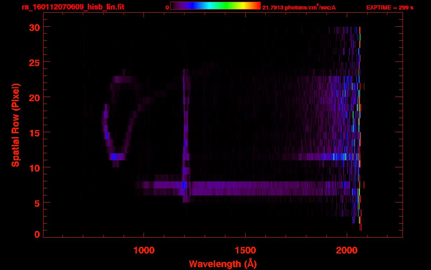
Task: Click the y-axis tick label 15
Action: click(x=34, y=133)
